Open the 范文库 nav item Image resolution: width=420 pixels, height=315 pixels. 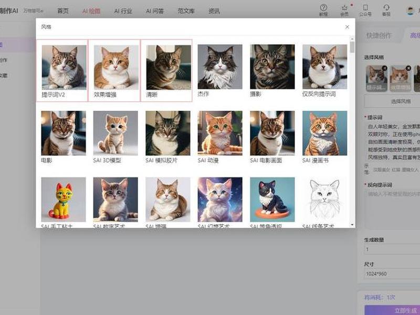[x=186, y=11]
